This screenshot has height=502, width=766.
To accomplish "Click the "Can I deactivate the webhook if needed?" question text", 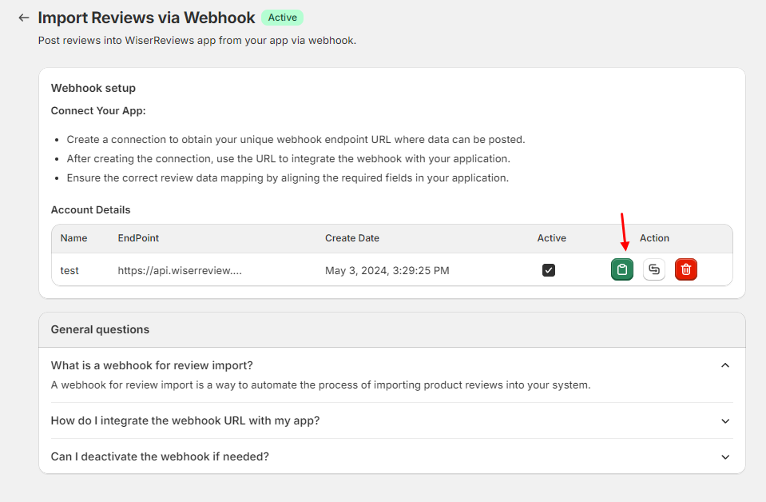I will click(x=160, y=456).
